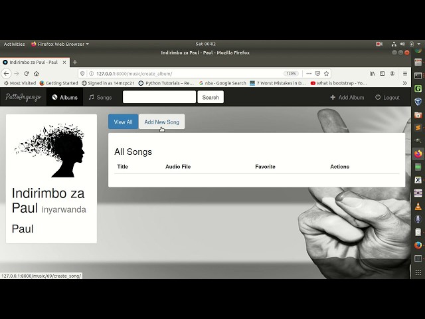Open the tracking protection shield icon
Image resolution: width=425 pixels, height=319 pixels.
point(82,74)
